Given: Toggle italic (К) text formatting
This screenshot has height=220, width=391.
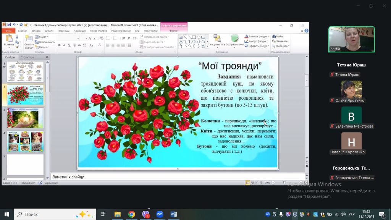Looking at the screenshot, I should (x=64, y=45).
